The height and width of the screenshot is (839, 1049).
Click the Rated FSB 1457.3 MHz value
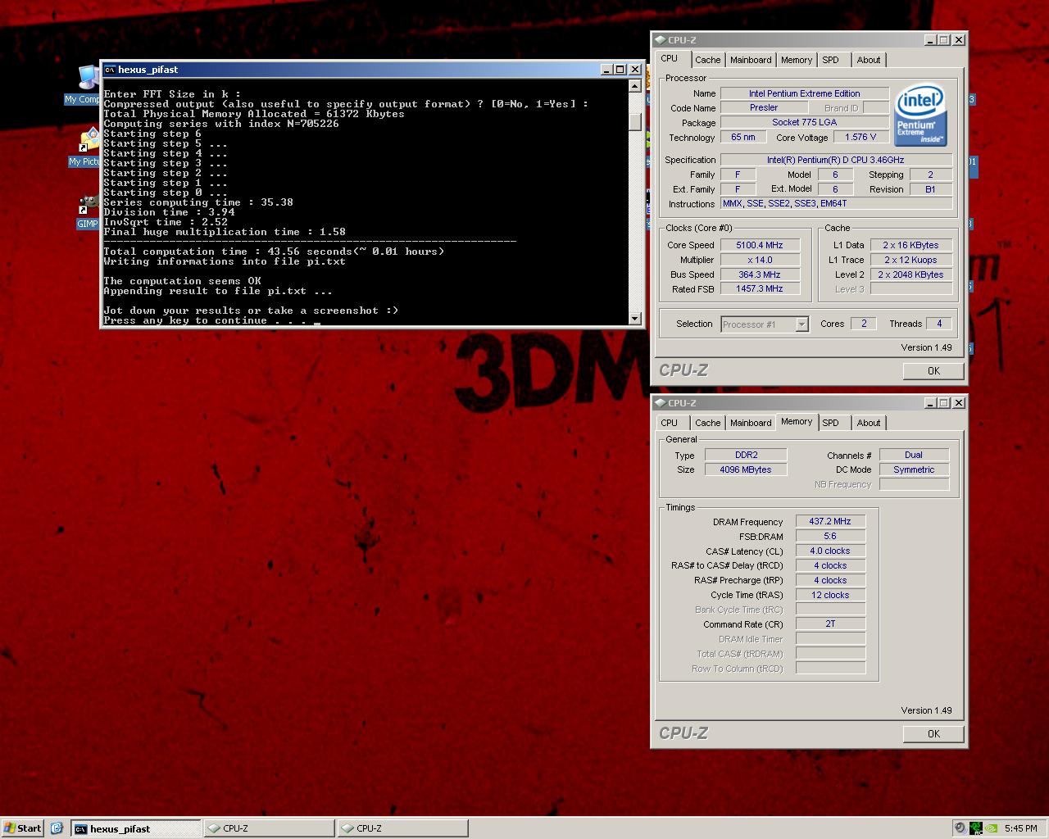(759, 288)
